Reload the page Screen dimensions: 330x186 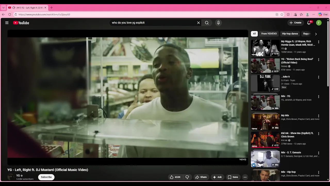coord(10,14)
